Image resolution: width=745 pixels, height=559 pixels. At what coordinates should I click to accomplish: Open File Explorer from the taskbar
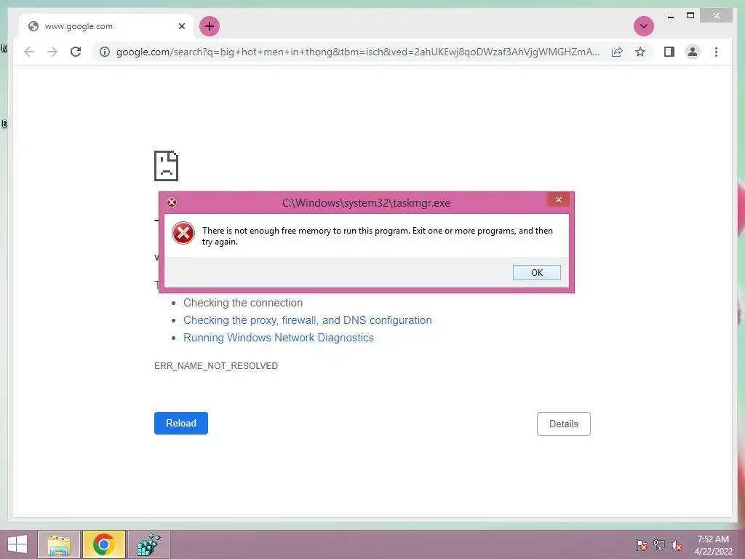[x=59, y=544]
